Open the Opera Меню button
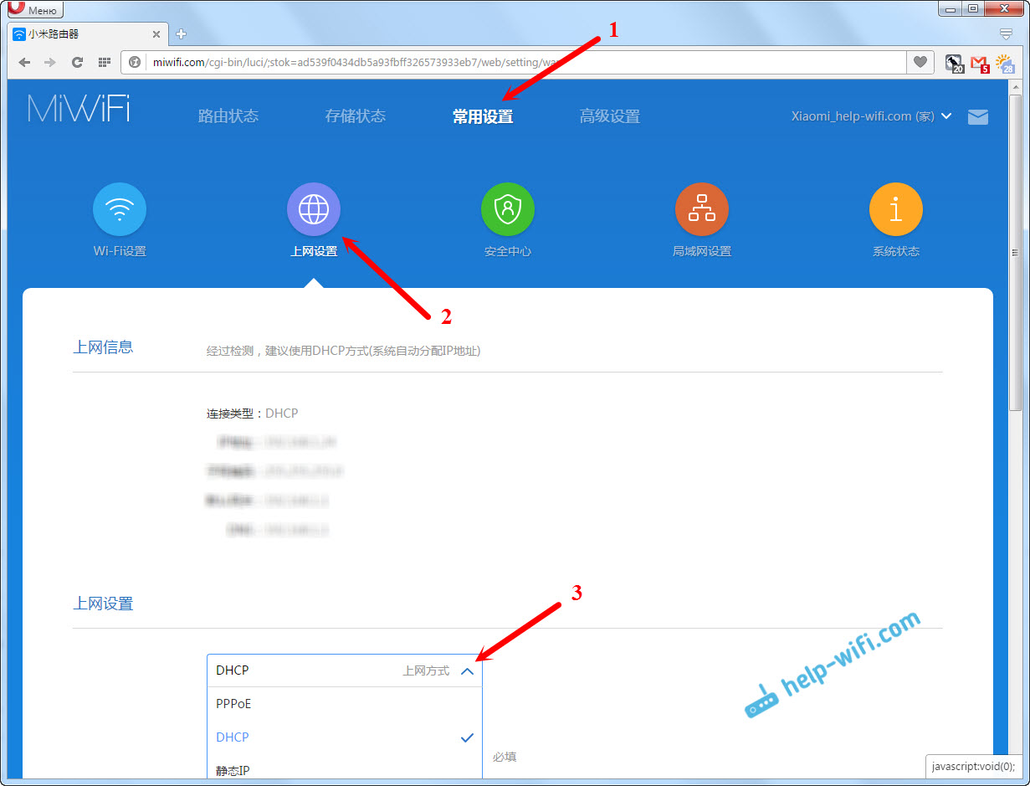Screen dimensions: 1030x786 (x=32, y=9)
